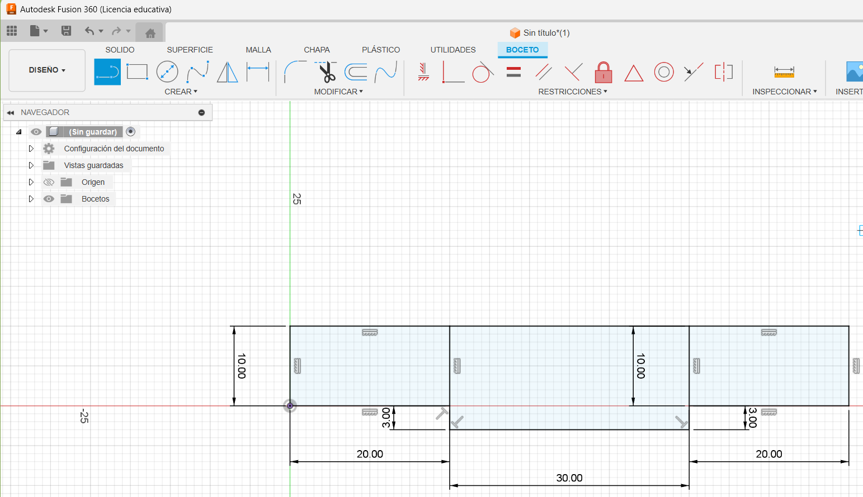
Task: Switch to the SUPERFICIE tab
Action: [190, 50]
